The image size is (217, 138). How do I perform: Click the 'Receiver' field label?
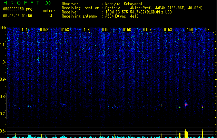click(70, 12)
